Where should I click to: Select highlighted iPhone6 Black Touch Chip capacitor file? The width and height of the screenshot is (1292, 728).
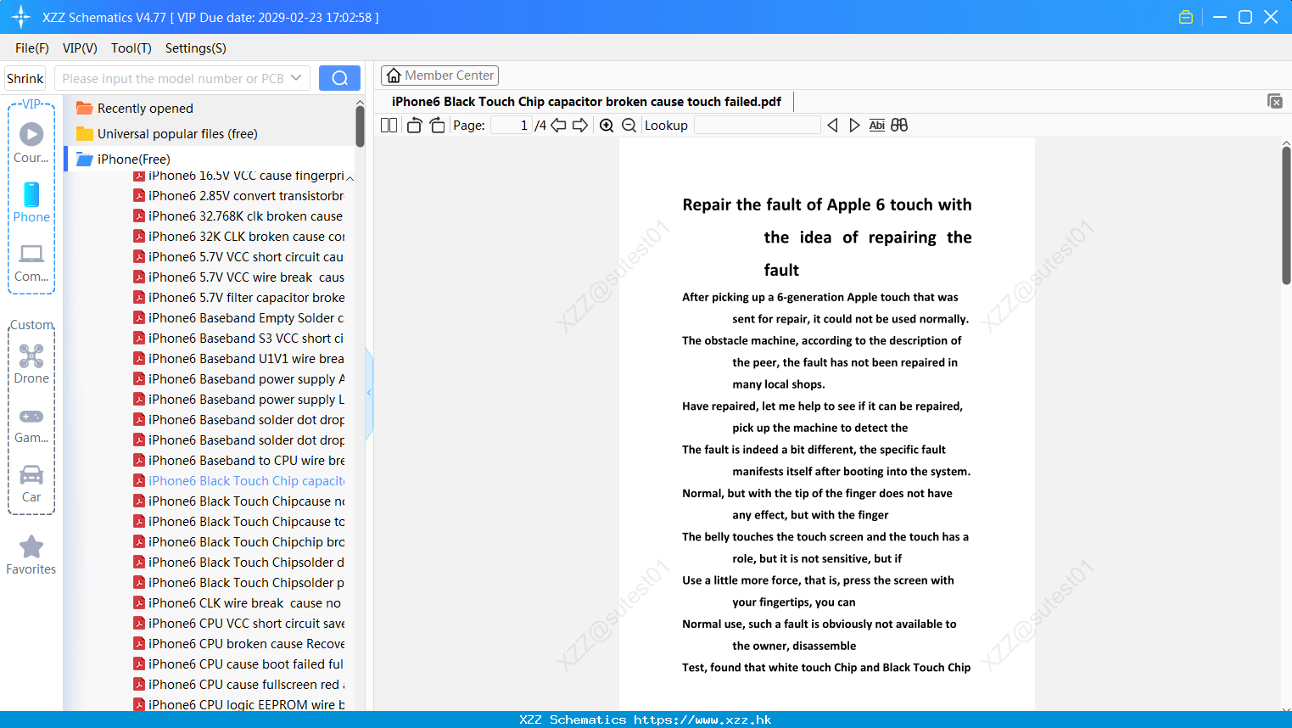pyautogui.click(x=239, y=481)
